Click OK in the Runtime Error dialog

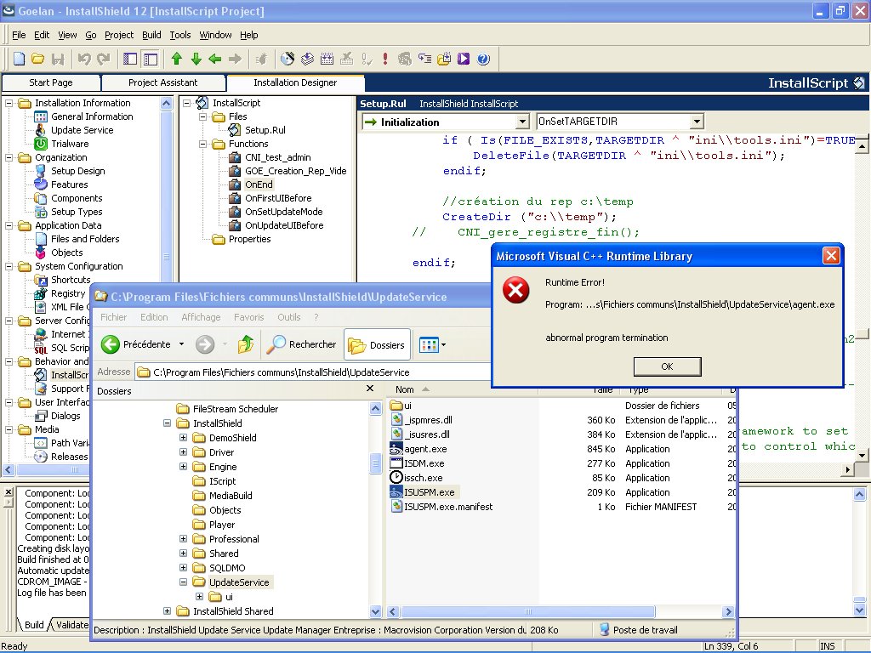pos(667,366)
